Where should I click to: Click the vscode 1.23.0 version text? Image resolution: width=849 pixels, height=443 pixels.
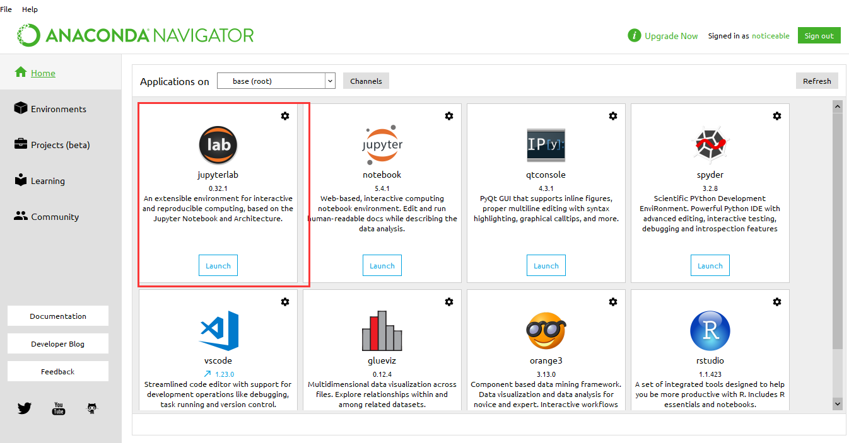tap(225, 374)
